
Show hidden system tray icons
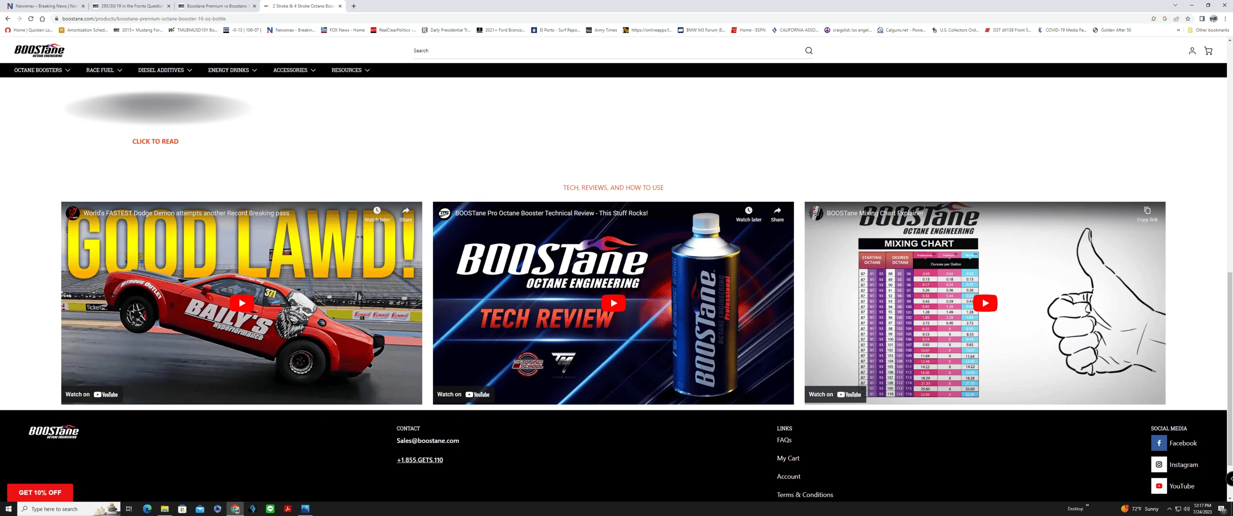click(x=1169, y=509)
